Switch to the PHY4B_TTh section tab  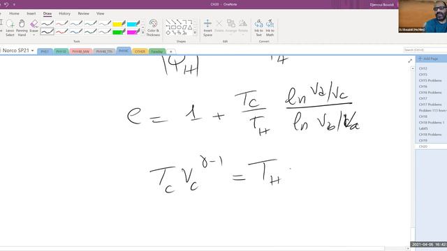(x=104, y=51)
